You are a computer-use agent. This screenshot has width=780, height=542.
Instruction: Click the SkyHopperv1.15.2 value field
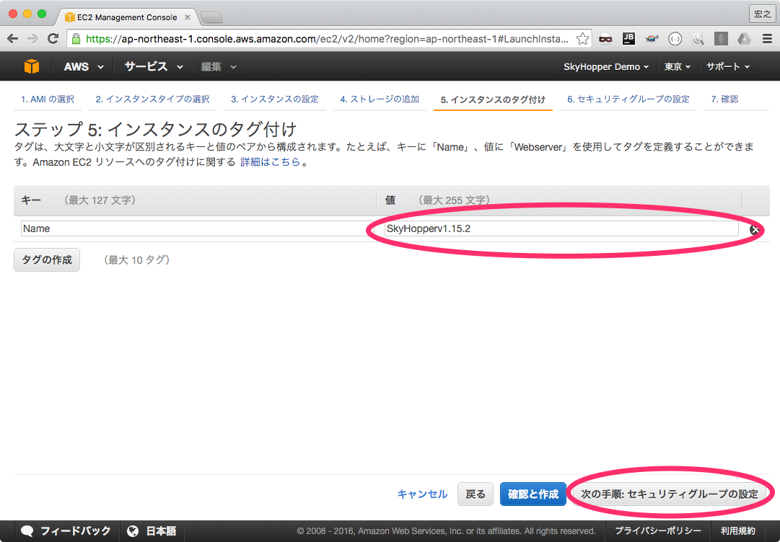[561, 228]
